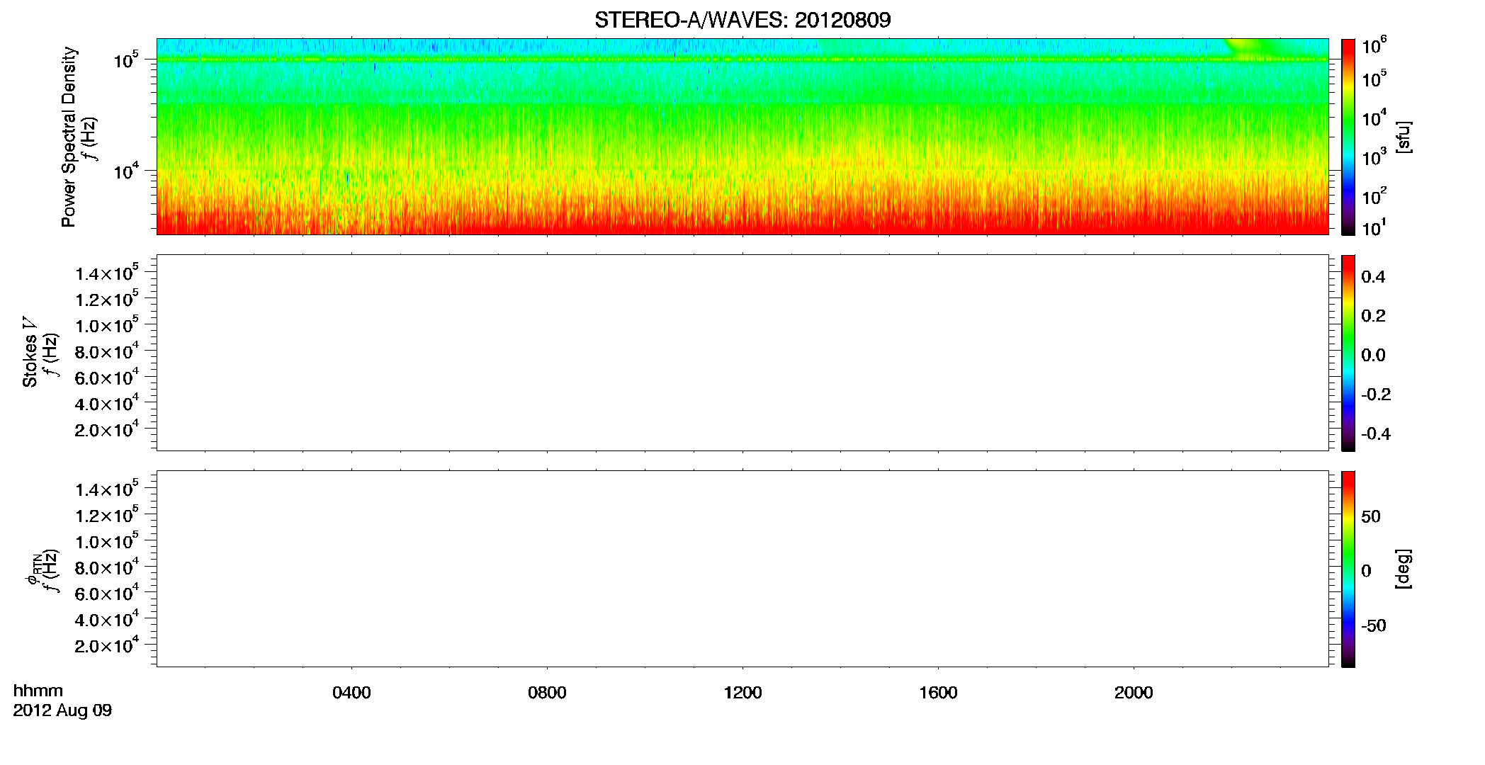The height and width of the screenshot is (765, 1485).
Task: Click the hhmm axis label
Action: pyautogui.click(x=38, y=691)
